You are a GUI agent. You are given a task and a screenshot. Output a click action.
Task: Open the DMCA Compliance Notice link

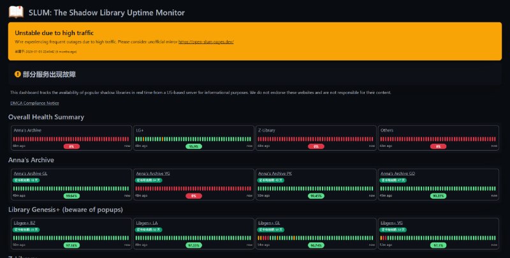tap(34, 103)
